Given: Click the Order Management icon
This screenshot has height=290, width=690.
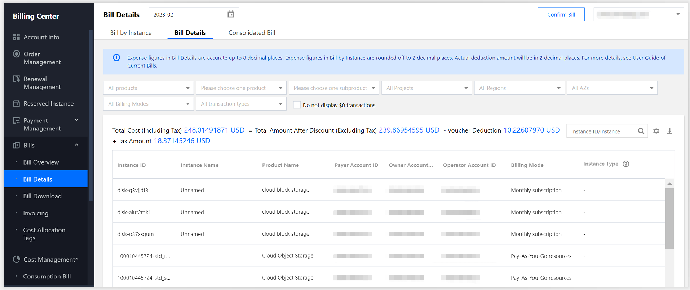Looking at the screenshot, I should click(16, 54).
